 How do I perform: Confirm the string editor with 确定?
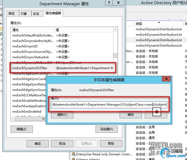(x=131, y=115)
